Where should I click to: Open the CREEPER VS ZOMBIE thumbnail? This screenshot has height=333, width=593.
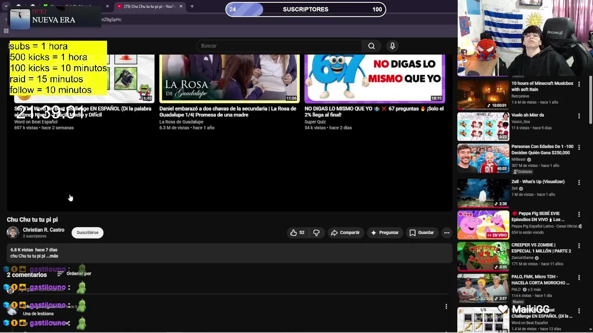tap(483, 256)
